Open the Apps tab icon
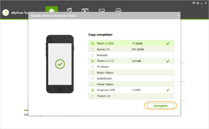Screen dimensions: 209x129 click(118, 10)
